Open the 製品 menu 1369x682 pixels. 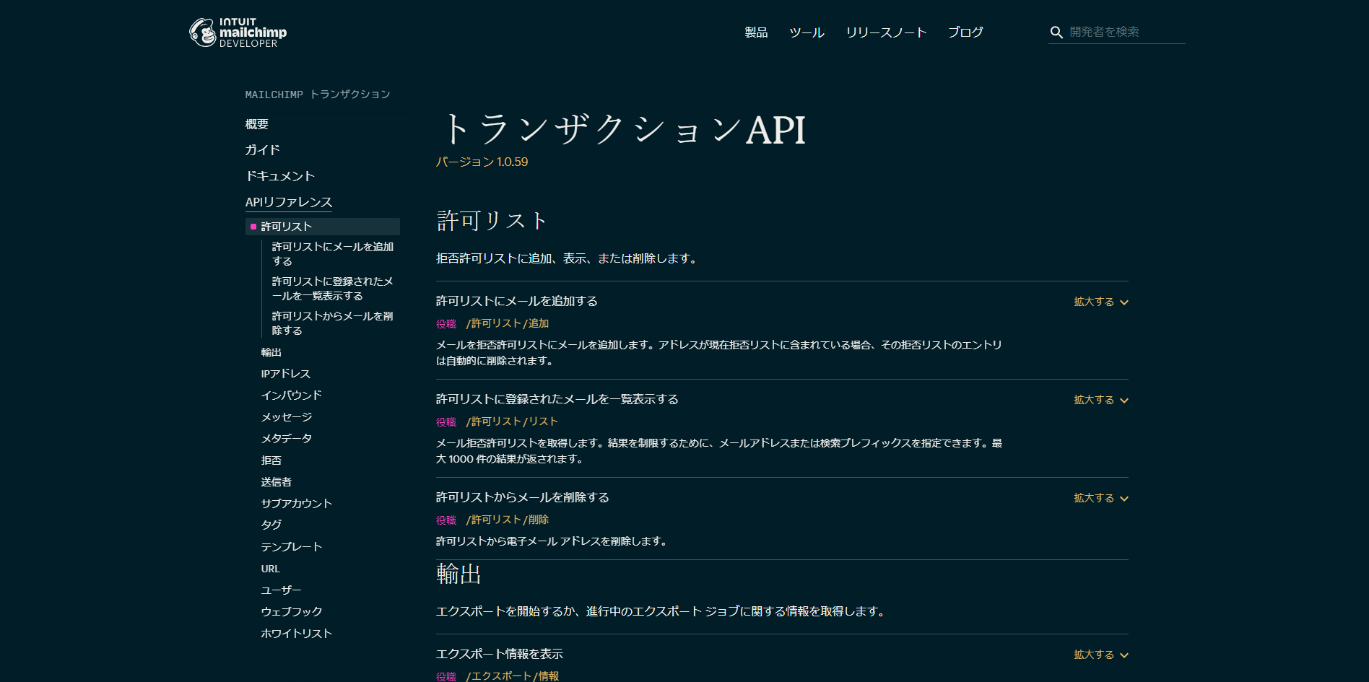pos(756,32)
